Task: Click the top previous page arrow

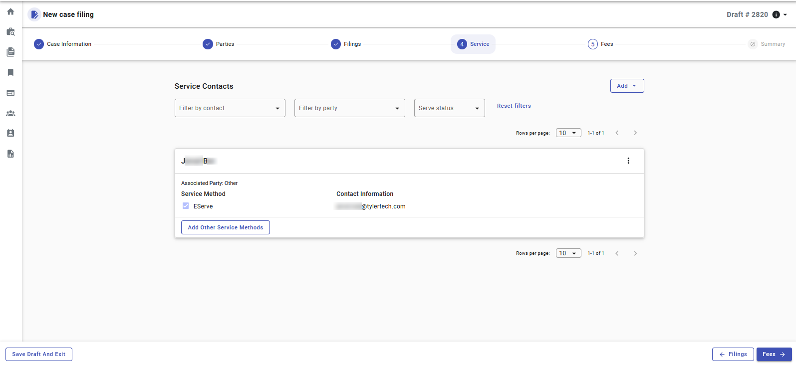Action: coord(617,133)
